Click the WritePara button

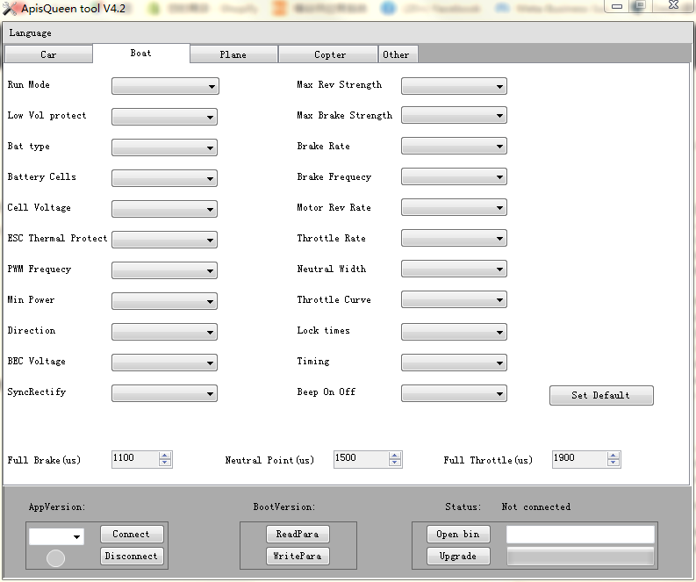click(298, 556)
